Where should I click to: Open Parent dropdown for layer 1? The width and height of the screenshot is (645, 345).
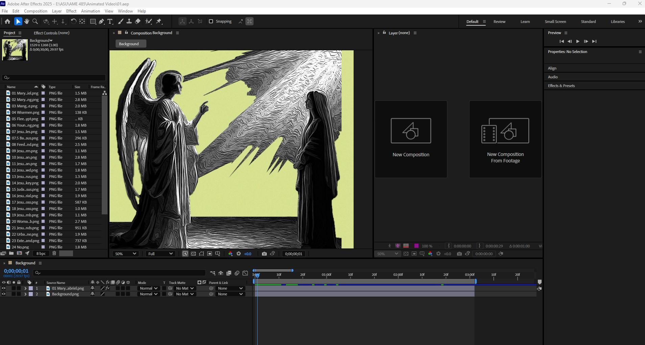point(230,288)
